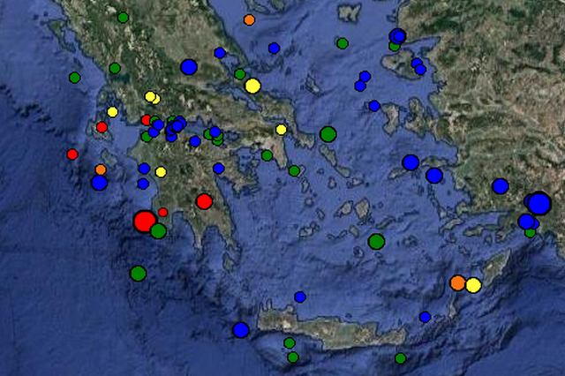Screen dimensions: 565x376
Task: Click the green marker below the far-right blue cluster
Action: (x=530, y=233)
